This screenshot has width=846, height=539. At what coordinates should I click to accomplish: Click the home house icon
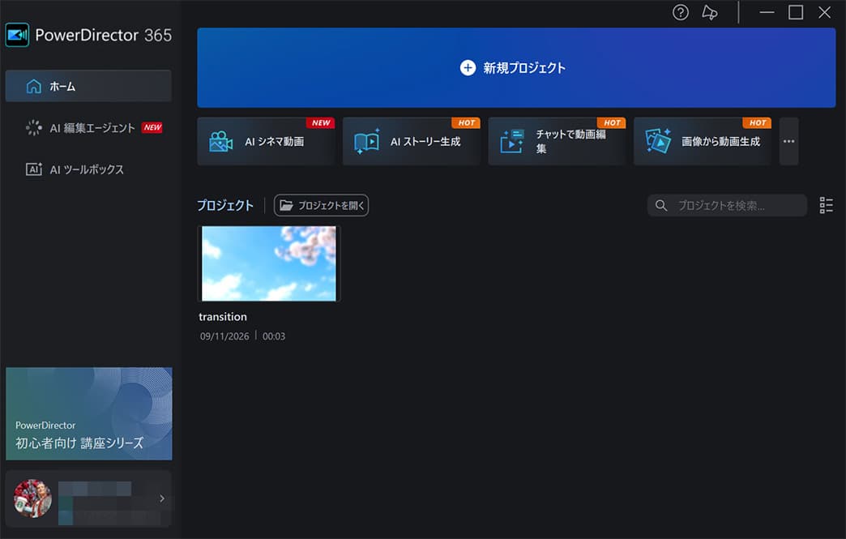tap(33, 86)
